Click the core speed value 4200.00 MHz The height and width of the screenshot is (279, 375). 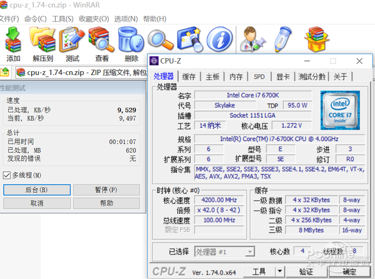tap(219, 200)
